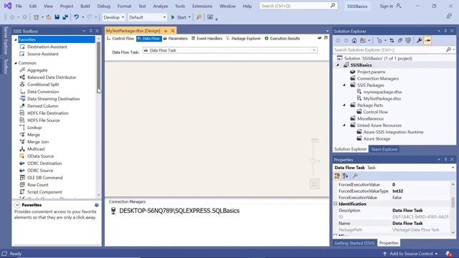Viewport: 459px width, 258px height.
Task: Click Add to Source Control
Action: (411, 254)
